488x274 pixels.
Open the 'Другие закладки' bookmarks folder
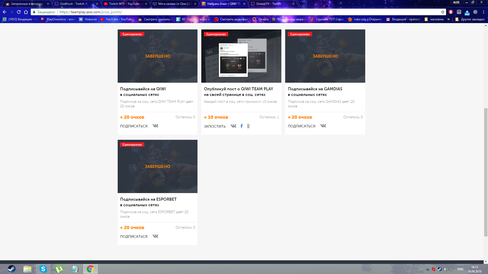[470, 19]
